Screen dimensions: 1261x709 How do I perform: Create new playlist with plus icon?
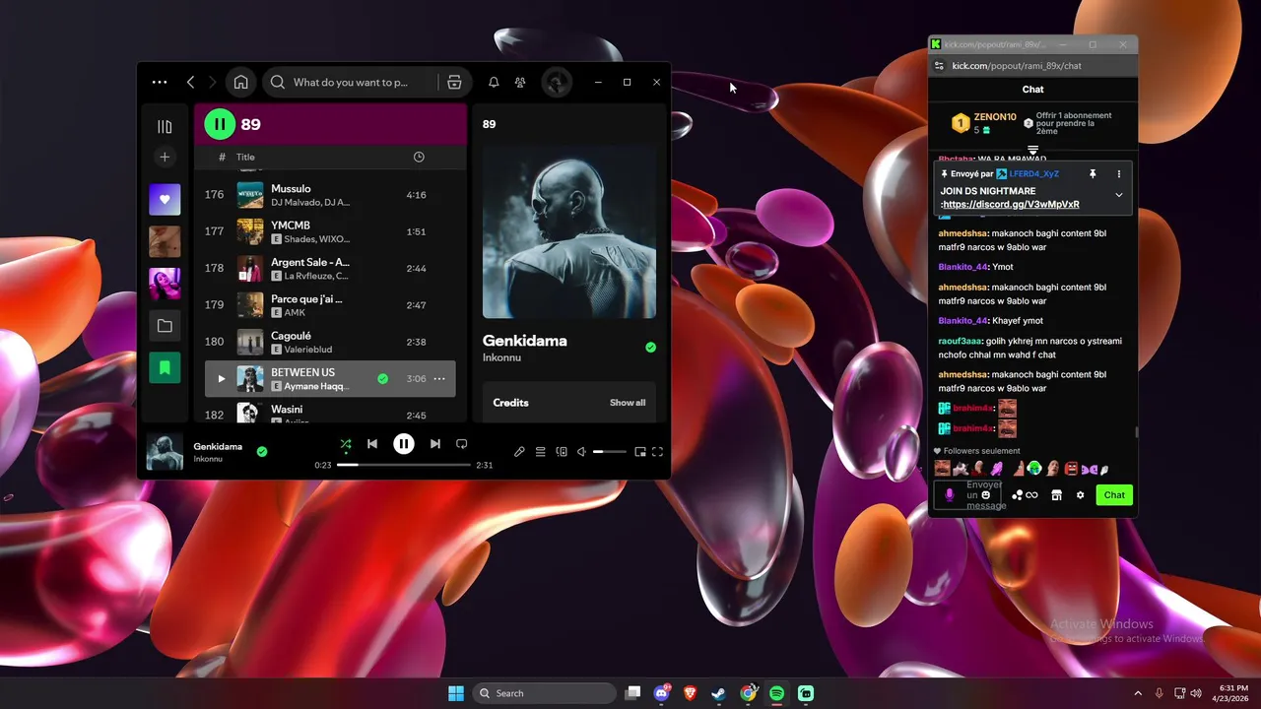pyautogui.click(x=165, y=157)
